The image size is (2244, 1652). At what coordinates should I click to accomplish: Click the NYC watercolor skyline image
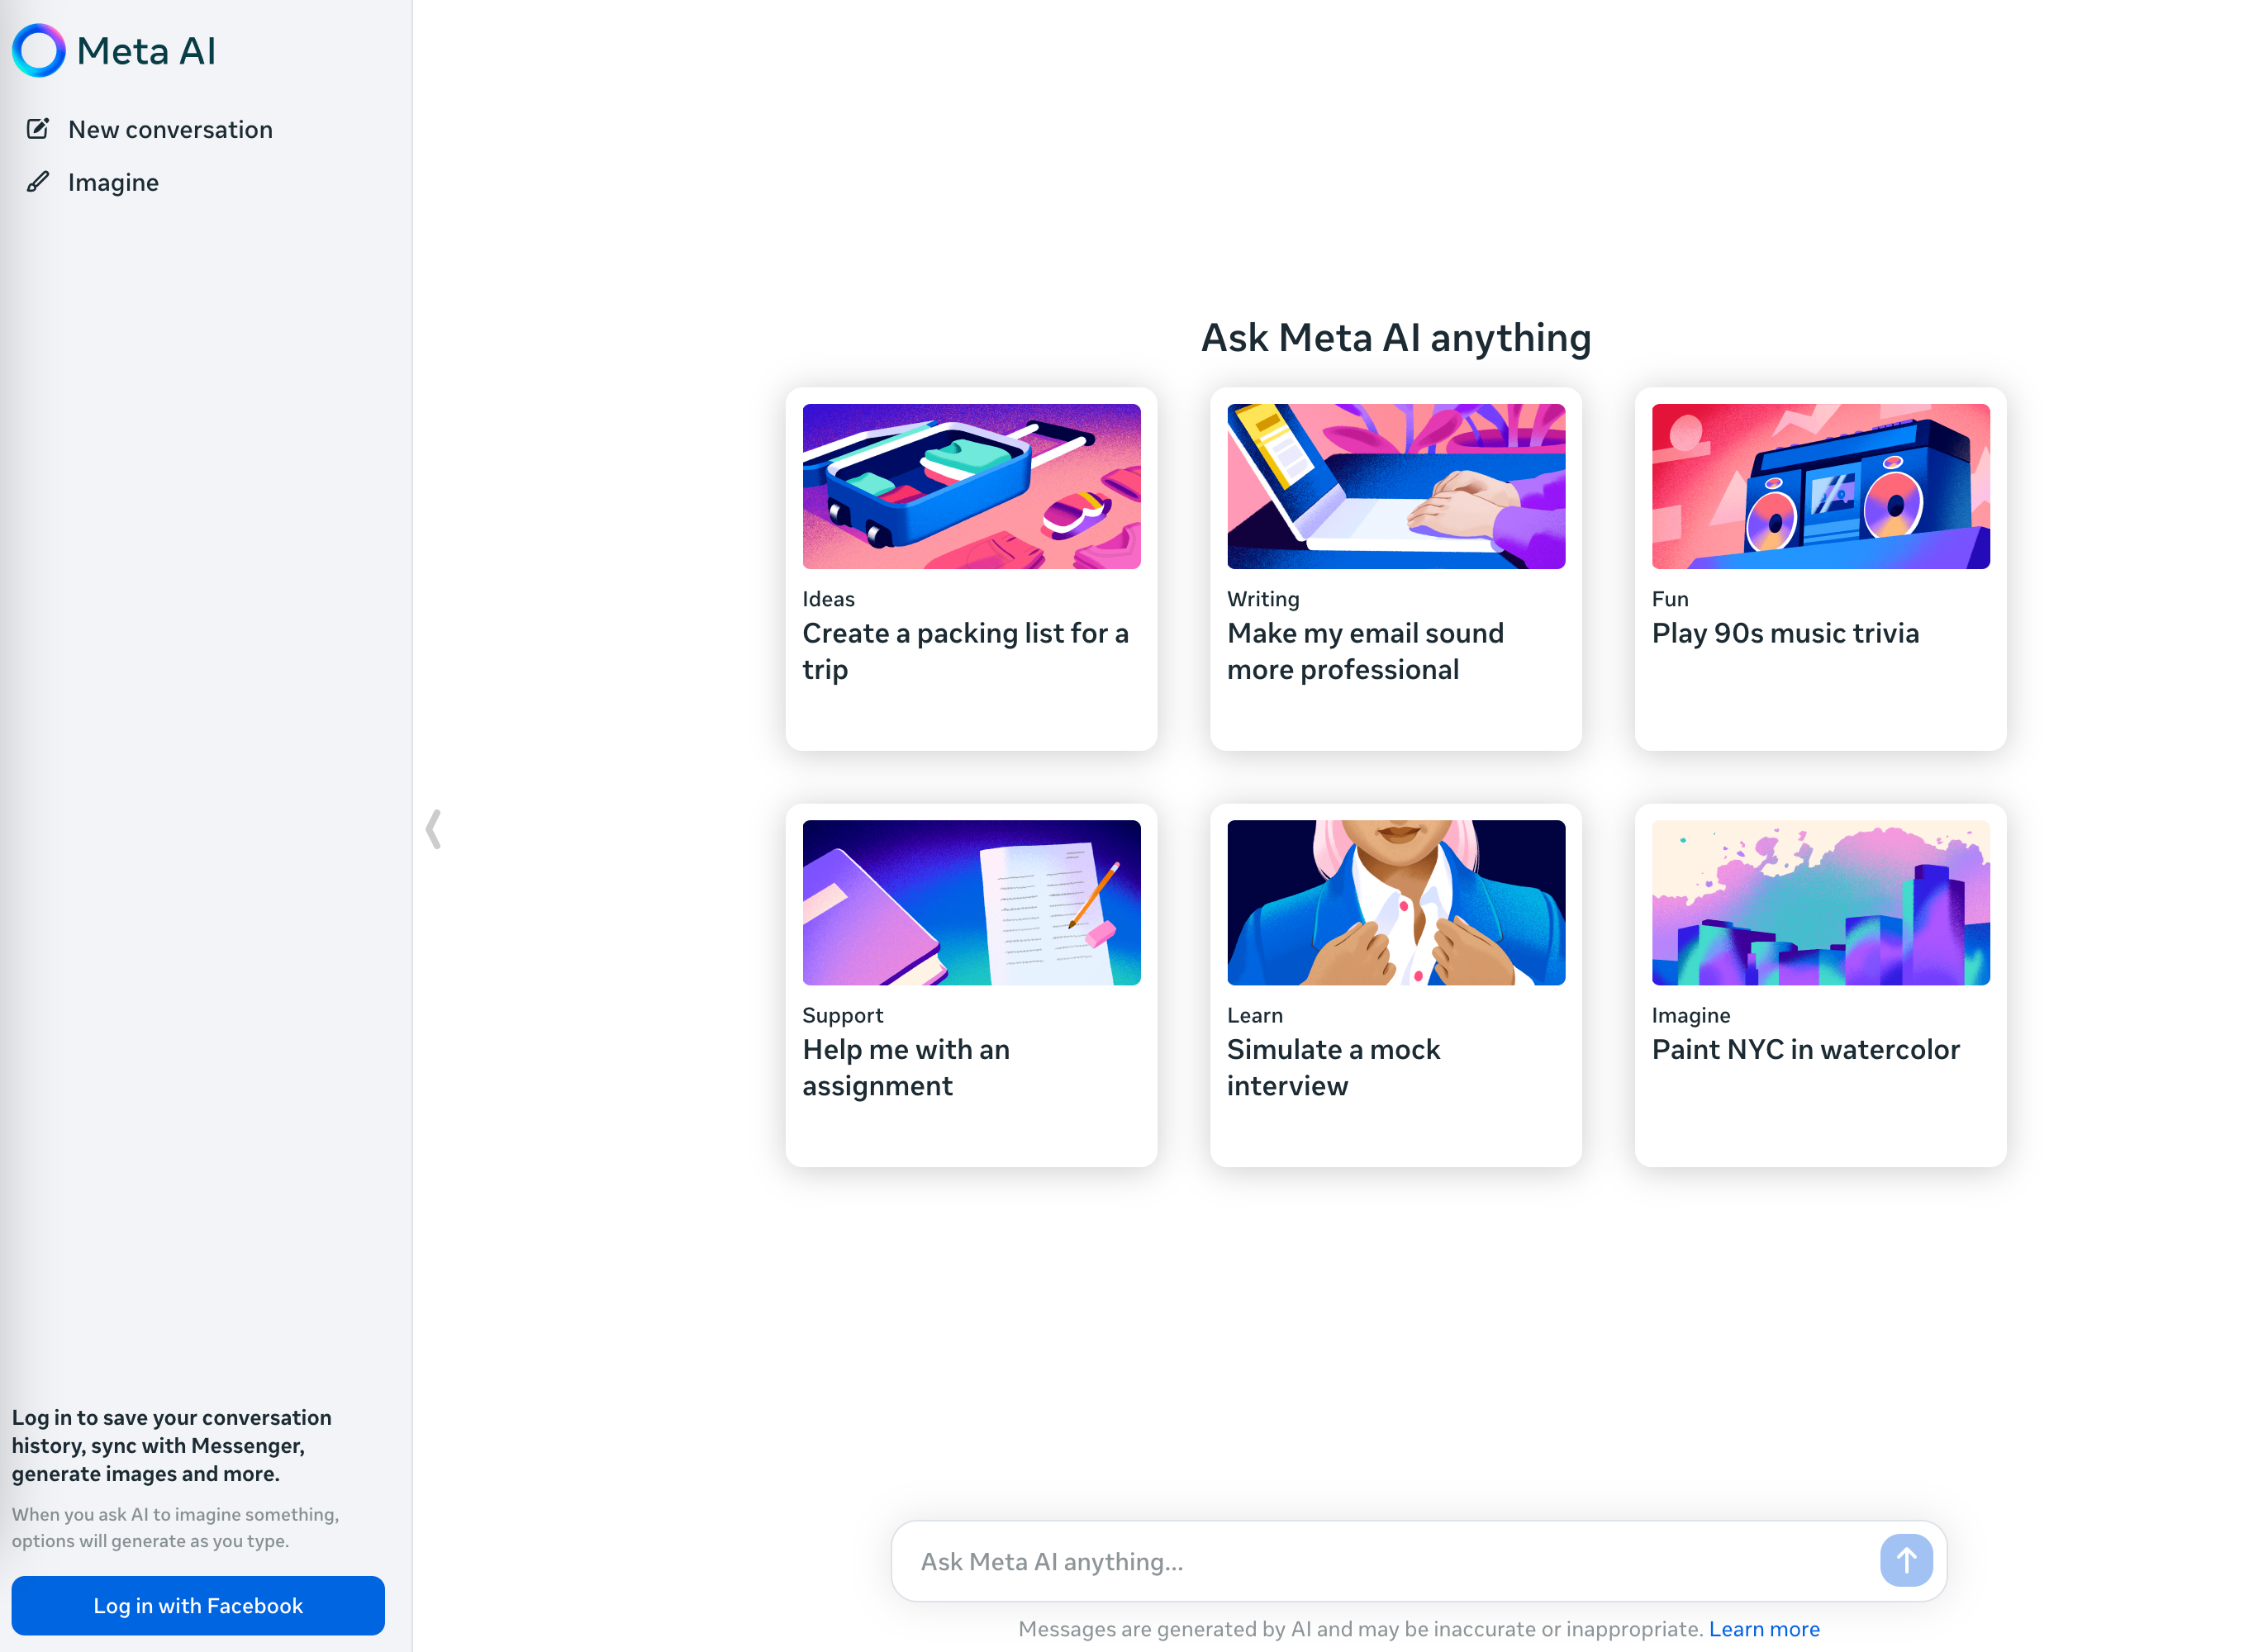(x=1818, y=901)
